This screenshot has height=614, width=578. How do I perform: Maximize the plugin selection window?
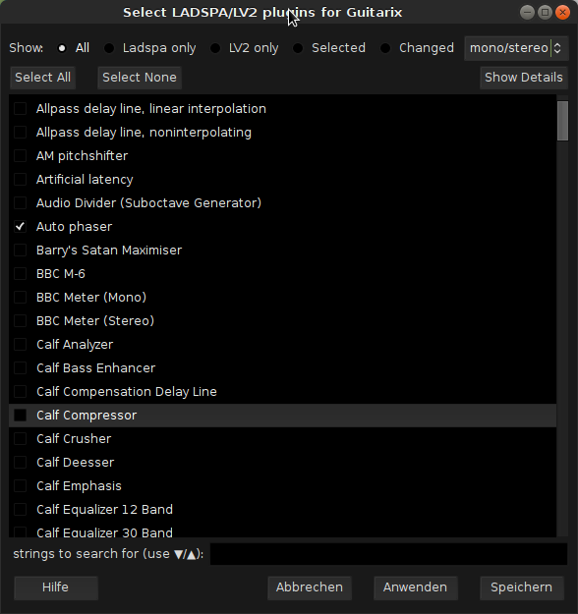coord(545,13)
